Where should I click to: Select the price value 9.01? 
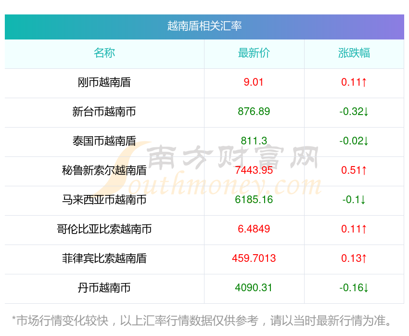point(254,82)
